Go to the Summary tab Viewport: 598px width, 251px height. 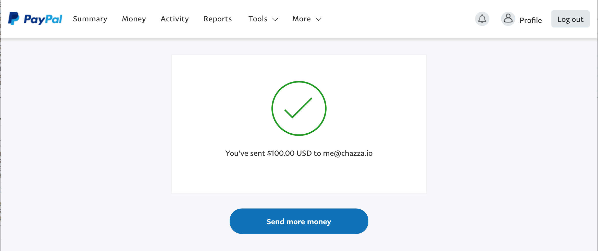90,19
